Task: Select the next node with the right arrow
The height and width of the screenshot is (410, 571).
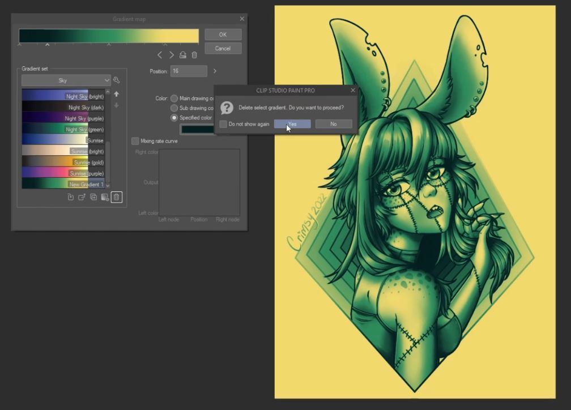Action: click(x=171, y=55)
